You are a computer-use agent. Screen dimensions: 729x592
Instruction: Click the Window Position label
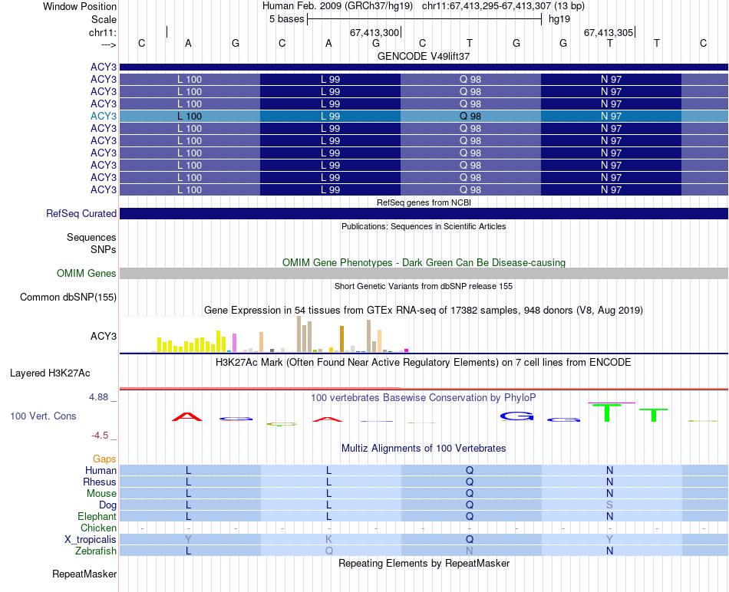[80, 6]
